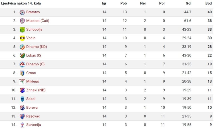The height and width of the screenshot is (129, 214).
Task: Click the Pob column header
Action: 123,3
